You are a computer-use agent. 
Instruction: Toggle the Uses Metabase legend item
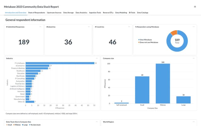pyautogui.click(x=145, y=40)
